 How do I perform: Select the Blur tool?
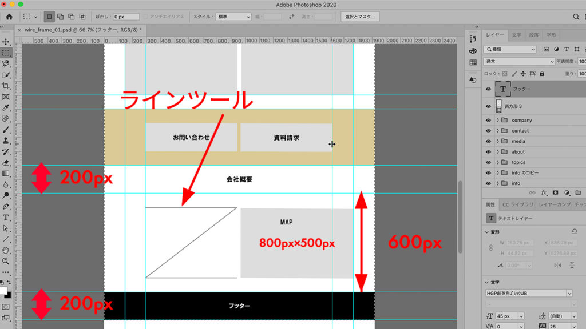[x=6, y=184]
